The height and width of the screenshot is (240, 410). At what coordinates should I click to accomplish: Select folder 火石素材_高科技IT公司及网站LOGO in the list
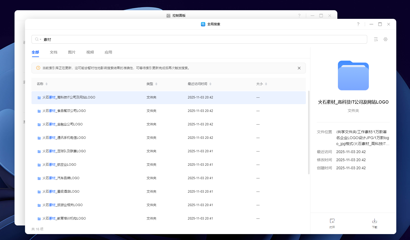pyautogui.click(x=169, y=97)
